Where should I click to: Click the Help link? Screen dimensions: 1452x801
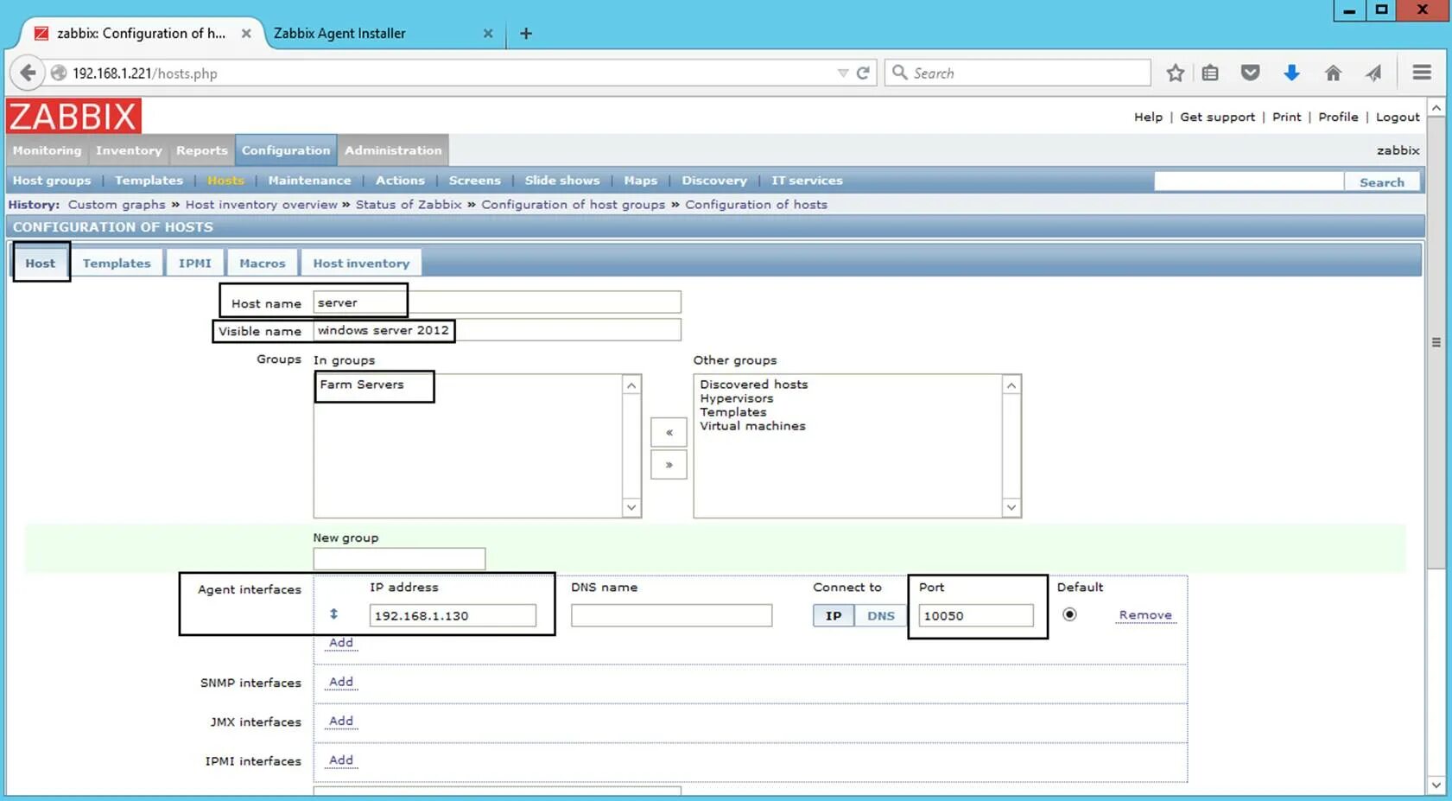click(1148, 118)
